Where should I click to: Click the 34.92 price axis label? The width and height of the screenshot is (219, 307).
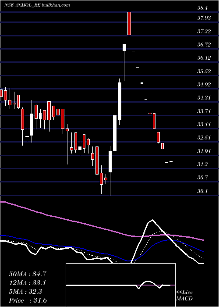tap(204, 85)
